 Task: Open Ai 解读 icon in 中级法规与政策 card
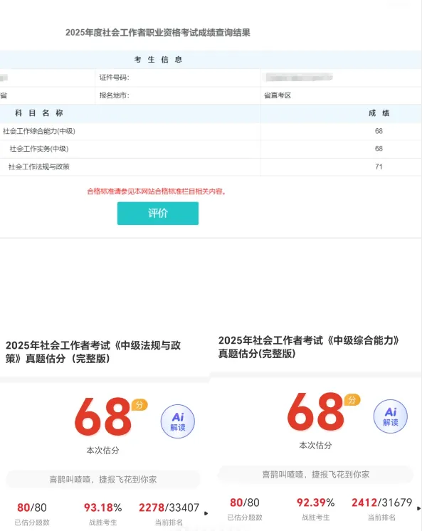178,421
